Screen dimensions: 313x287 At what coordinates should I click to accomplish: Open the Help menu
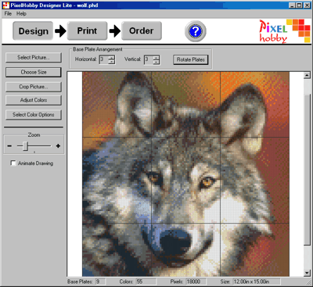coord(21,13)
